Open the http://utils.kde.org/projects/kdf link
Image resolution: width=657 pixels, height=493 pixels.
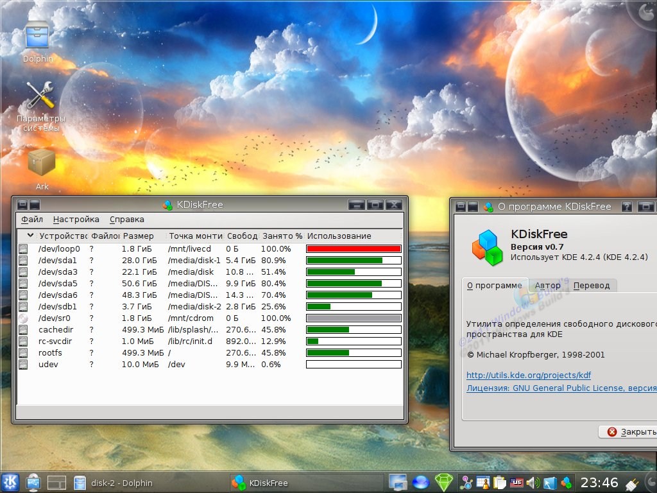click(x=529, y=375)
